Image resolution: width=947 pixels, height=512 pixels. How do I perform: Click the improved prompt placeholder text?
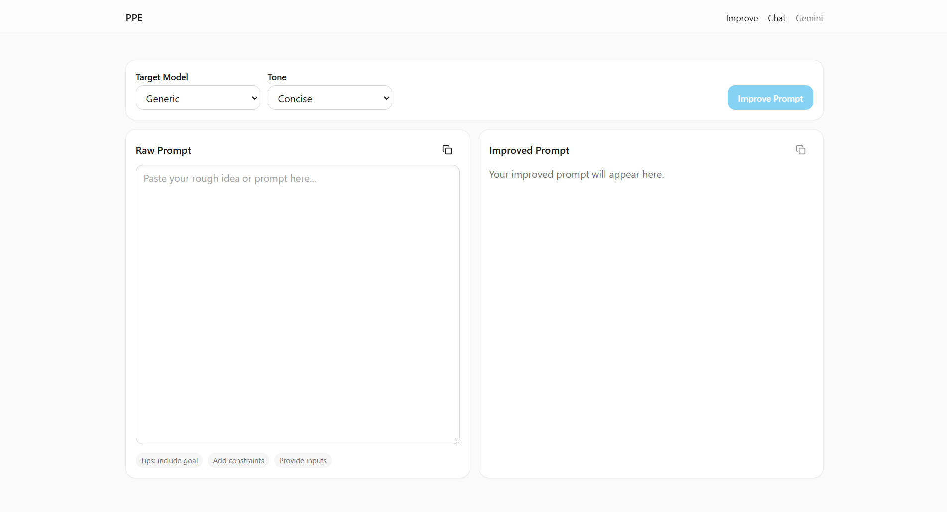click(x=576, y=175)
